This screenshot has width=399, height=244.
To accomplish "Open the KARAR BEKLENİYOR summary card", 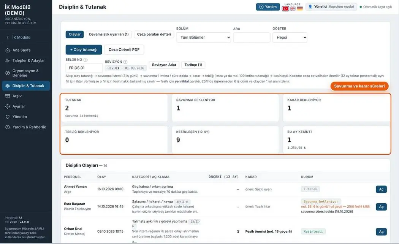I will pyautogui.click(x=336, y=108).
